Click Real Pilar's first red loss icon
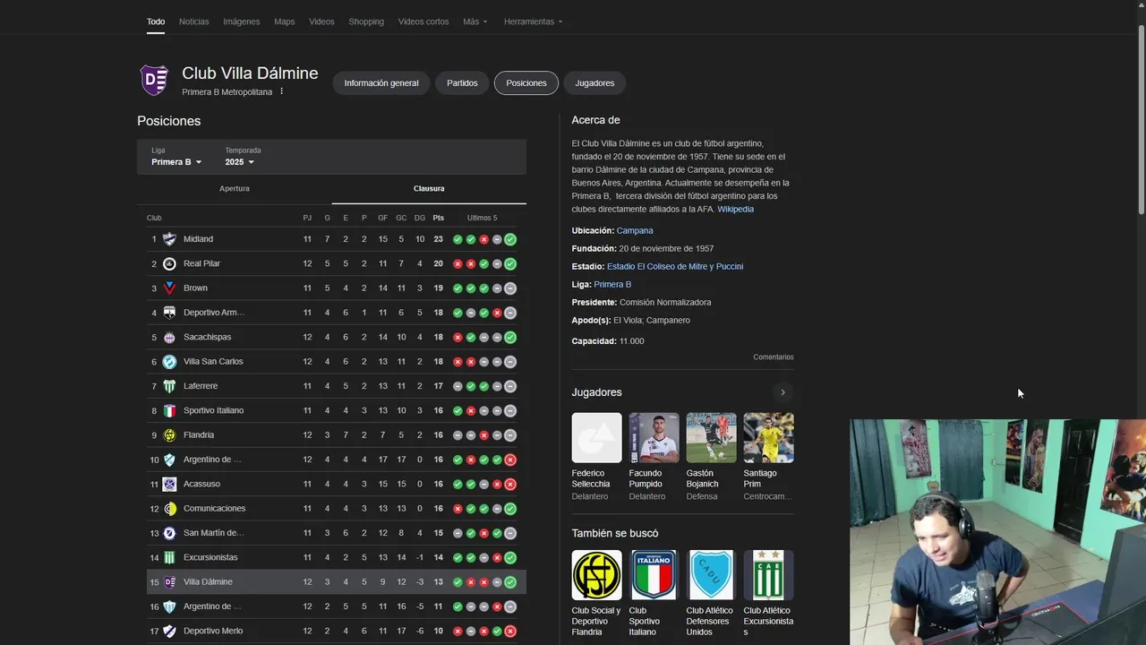The image size is (1146, 645). pos(458,264)
